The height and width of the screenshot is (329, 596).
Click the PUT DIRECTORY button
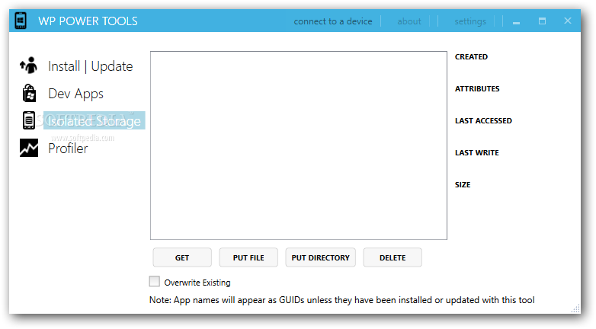click(320, 257)
